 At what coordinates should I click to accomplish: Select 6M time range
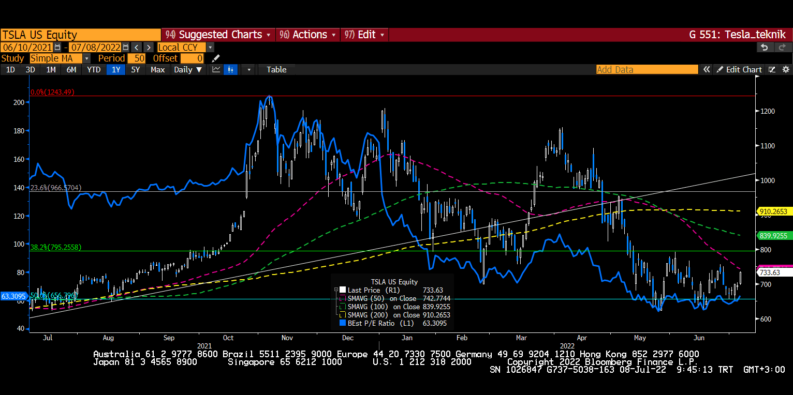(71, 69)
